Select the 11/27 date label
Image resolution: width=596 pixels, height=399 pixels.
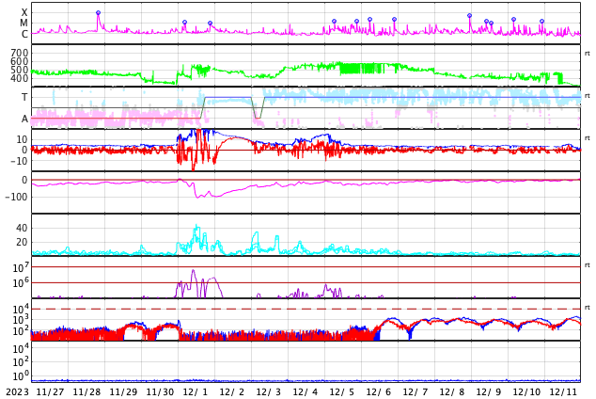point(50,392)
